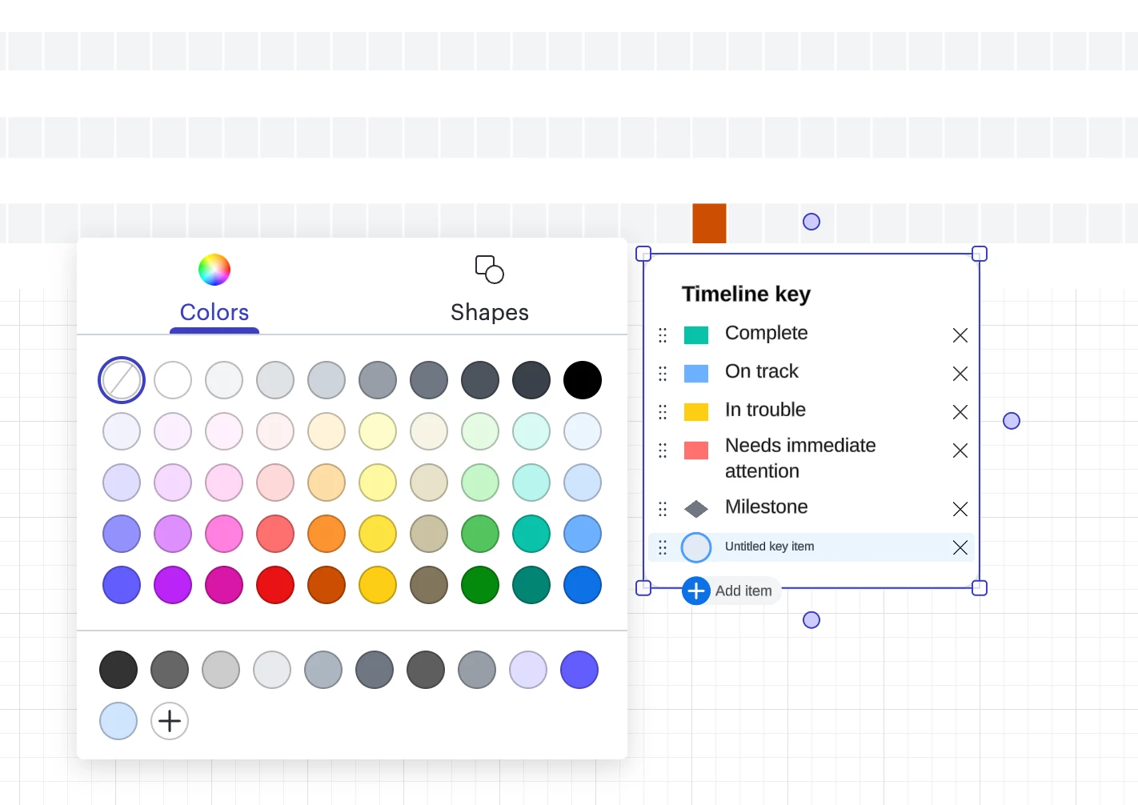The width and height of the screenshot is (1138, 805).
Task: Grab the drag handle beside In trouble
Action: (x=663, y=412)
